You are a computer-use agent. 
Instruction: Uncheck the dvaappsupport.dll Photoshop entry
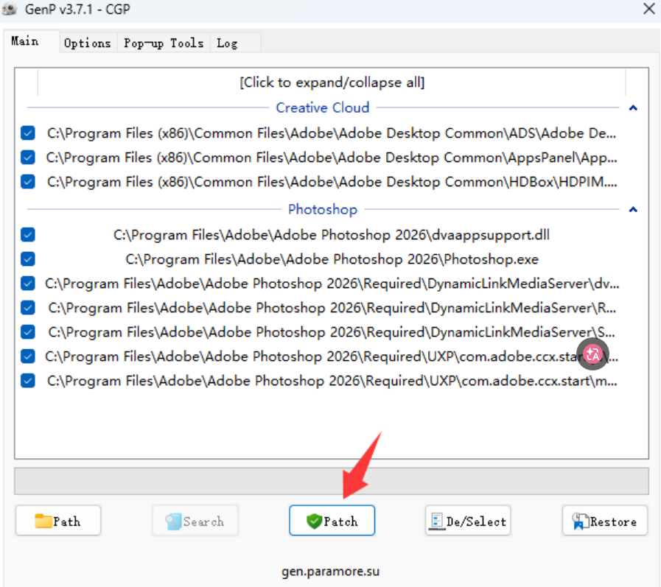coord(28,235)
